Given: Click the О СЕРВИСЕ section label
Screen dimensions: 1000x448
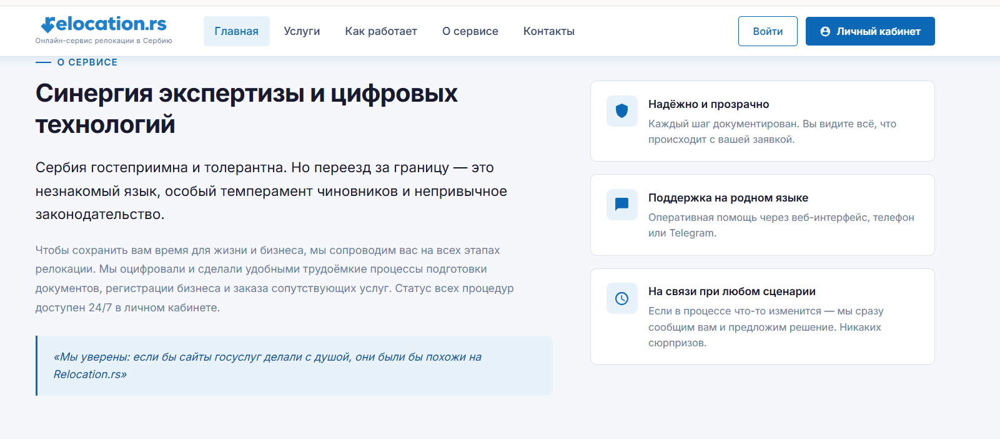Looking at the screenshot, I should click(x=87, y=62).
